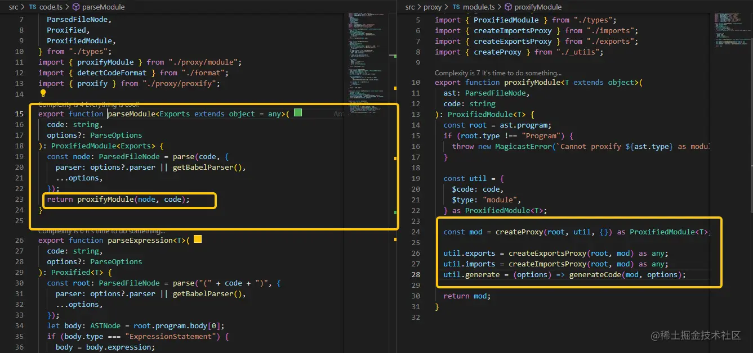Image resolution: width=753 pixels, height=353 pixels.
Task: Open the module.ts breadcrumb dropdown
Action: [x=479, y=7]
